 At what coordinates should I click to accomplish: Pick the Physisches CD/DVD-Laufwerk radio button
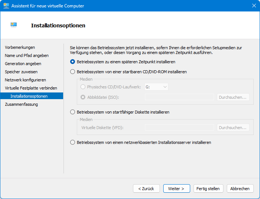83,87
